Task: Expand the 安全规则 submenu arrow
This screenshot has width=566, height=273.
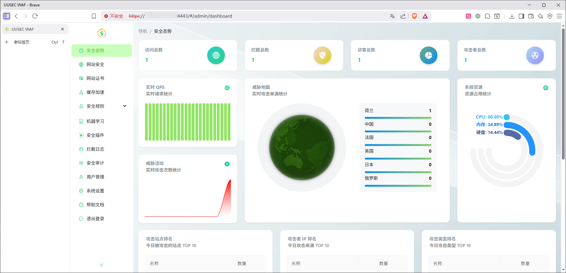Action: pyautogui.click(x=125, y=106)
